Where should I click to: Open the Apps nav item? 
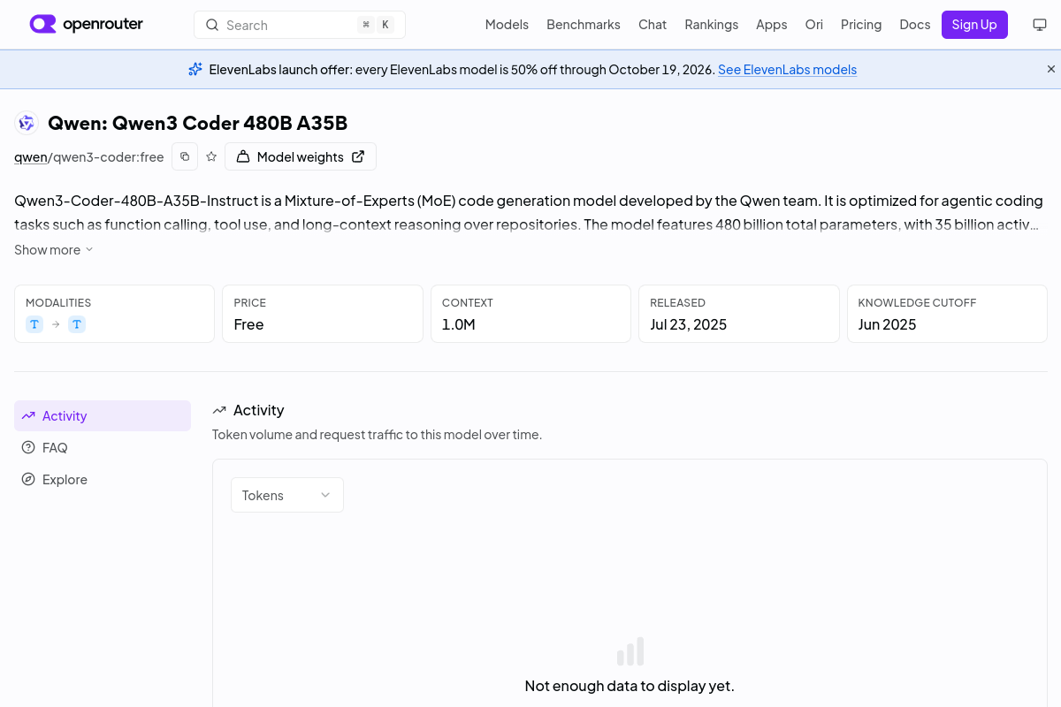point(771,25)
